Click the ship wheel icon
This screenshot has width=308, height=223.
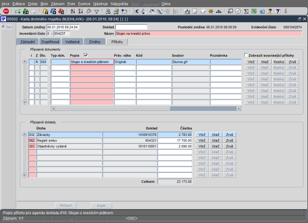point(211,12)
